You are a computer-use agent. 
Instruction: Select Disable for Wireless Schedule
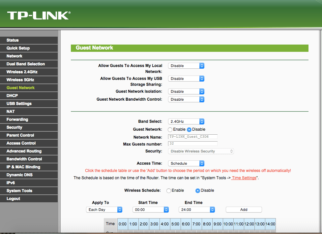tap(198, 191)
